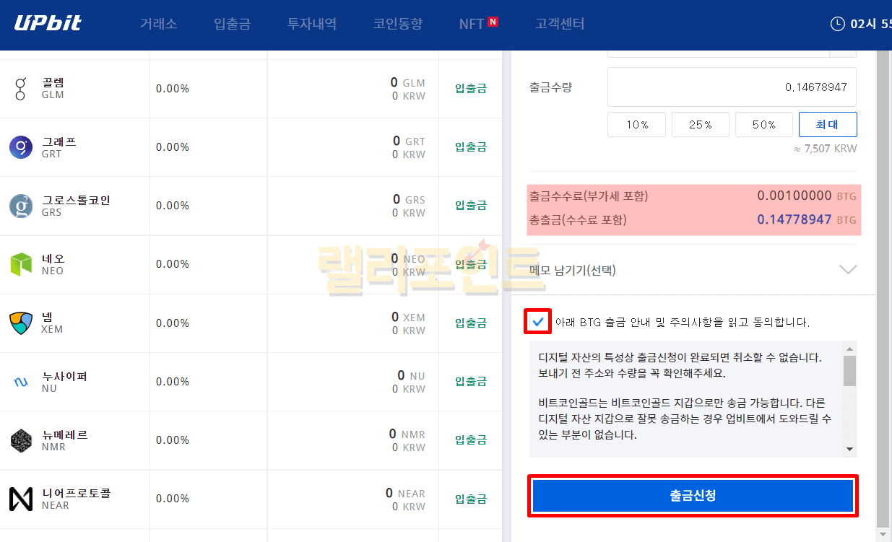Click the Groestlcoin (GRS) coin icon
Screen dimensions: 892x542
20,206
